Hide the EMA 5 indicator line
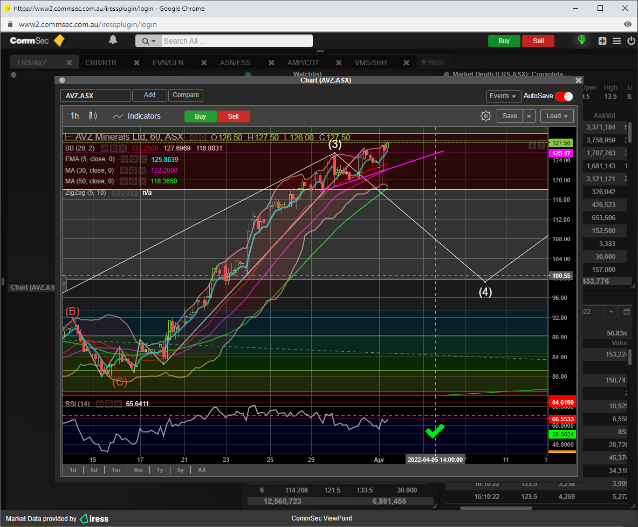 coord(124,160)
